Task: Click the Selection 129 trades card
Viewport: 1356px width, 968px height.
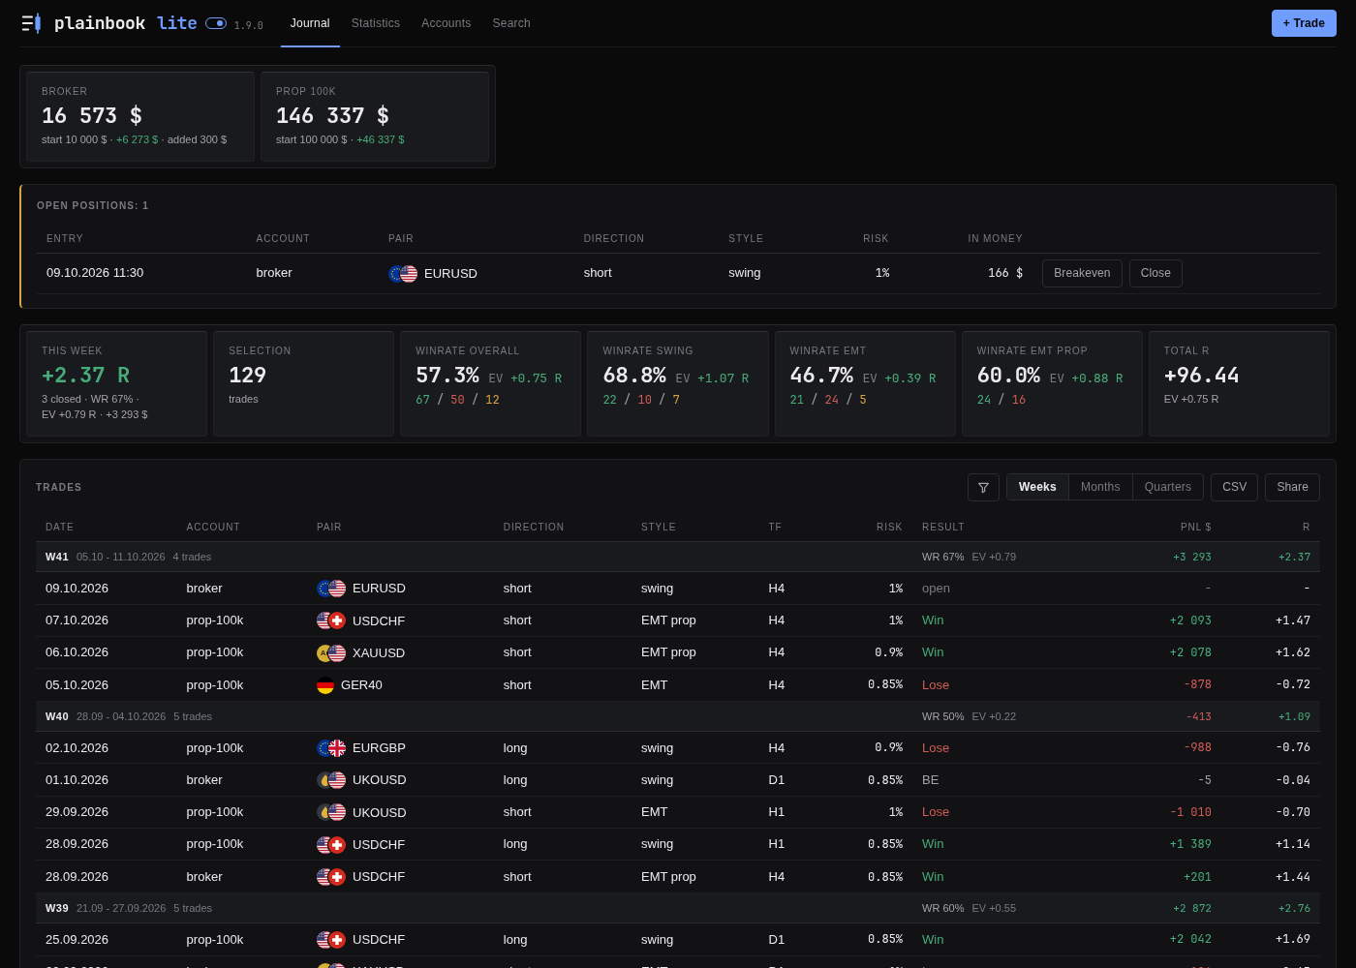Action: pyautogui.click(x=303, y=383)
